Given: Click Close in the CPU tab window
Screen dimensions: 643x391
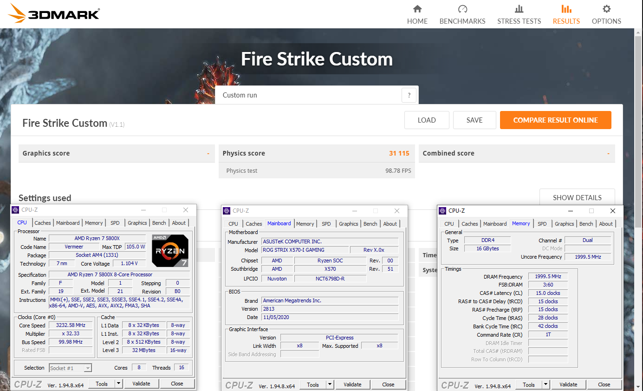Looking at the screenshot, I should click(x=177, y=384).
